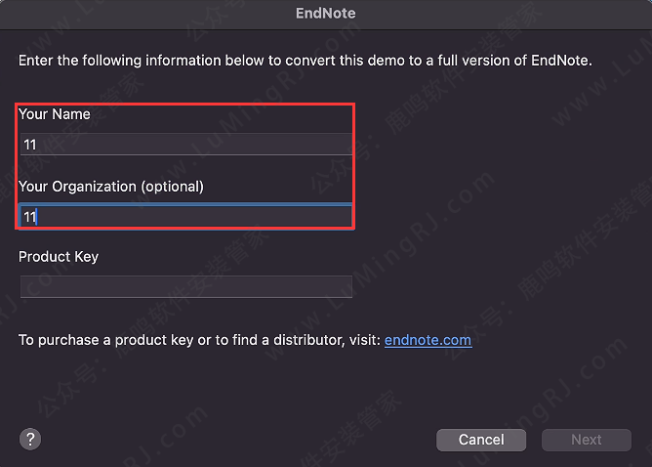652x467 pixels.
Task: Click the word "visit:" before the endnote.com link
Action: click(x=361, y=340)
